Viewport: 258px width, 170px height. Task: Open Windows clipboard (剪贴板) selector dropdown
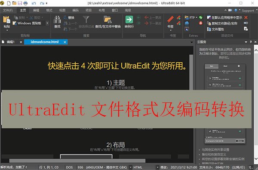[47, 23]
